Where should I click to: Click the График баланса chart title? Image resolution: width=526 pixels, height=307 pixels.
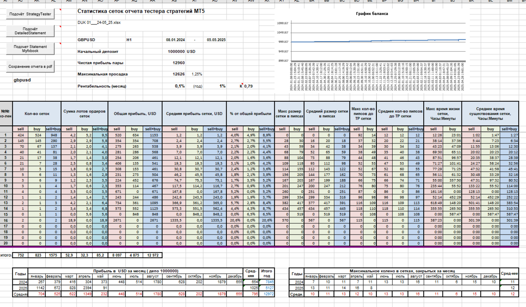[372, 13]
